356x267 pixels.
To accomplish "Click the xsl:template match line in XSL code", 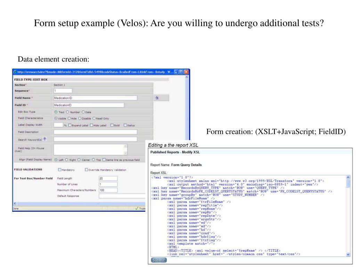I will pyautogui.click(x=191, y=244).
